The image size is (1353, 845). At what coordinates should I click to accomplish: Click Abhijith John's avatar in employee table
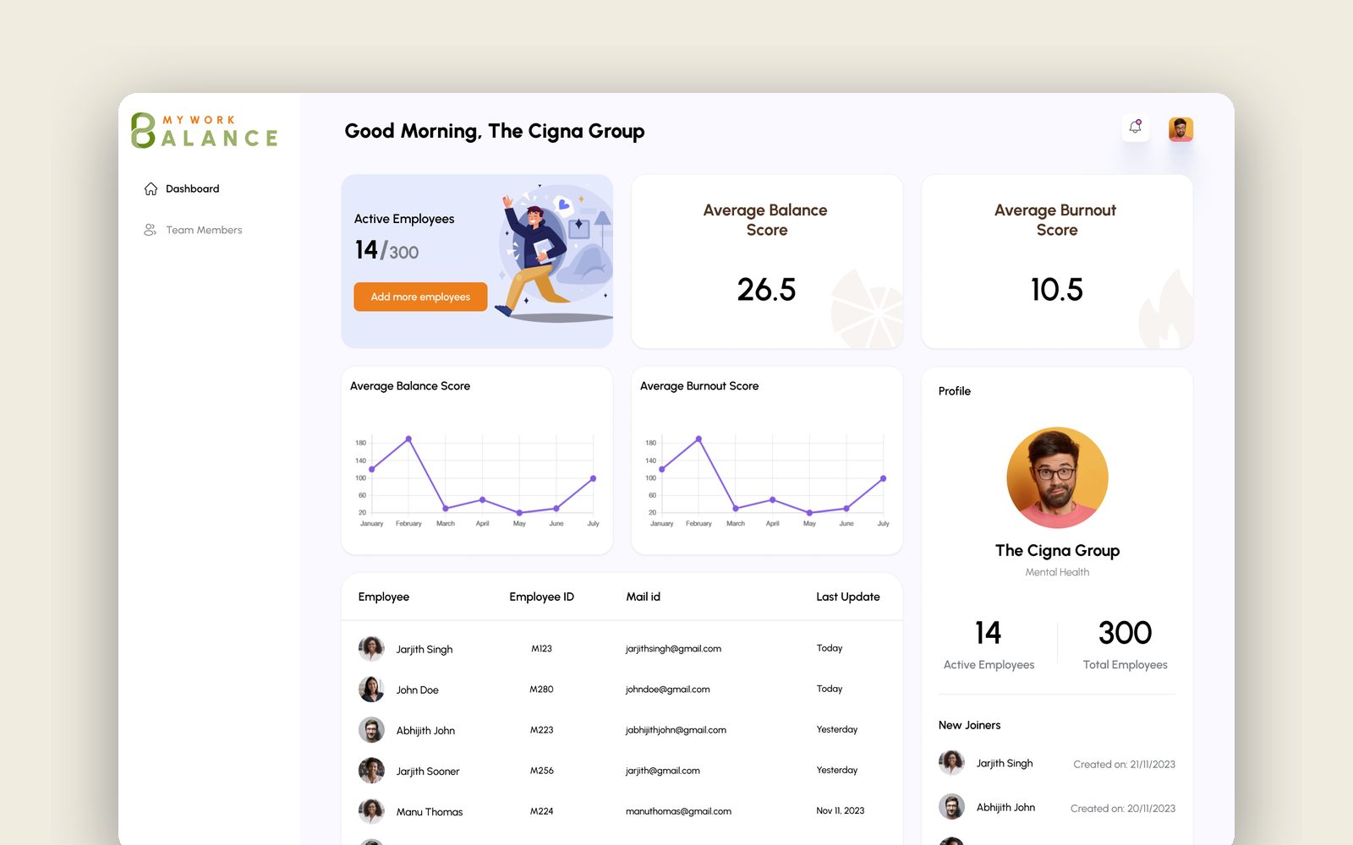371,729
